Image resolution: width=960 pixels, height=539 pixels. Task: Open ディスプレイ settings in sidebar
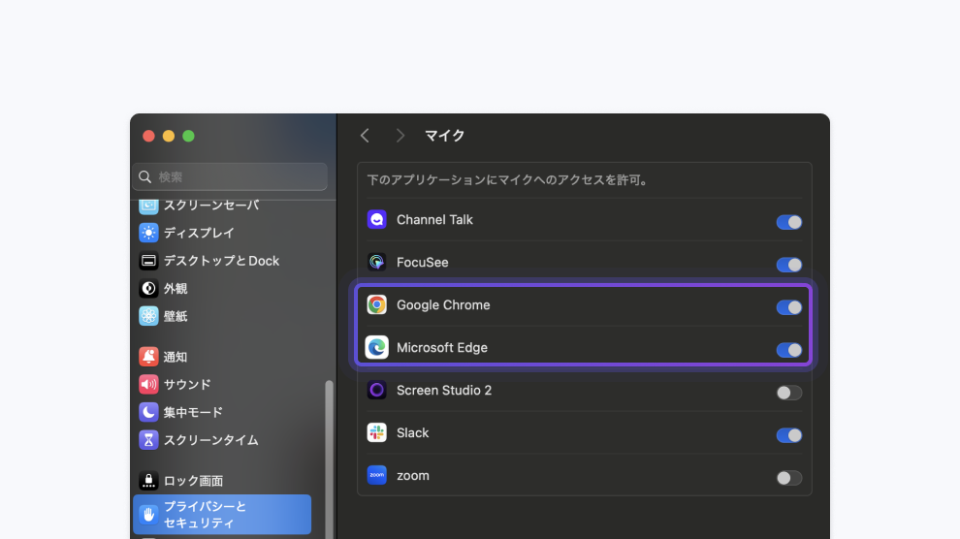[199, 233]
